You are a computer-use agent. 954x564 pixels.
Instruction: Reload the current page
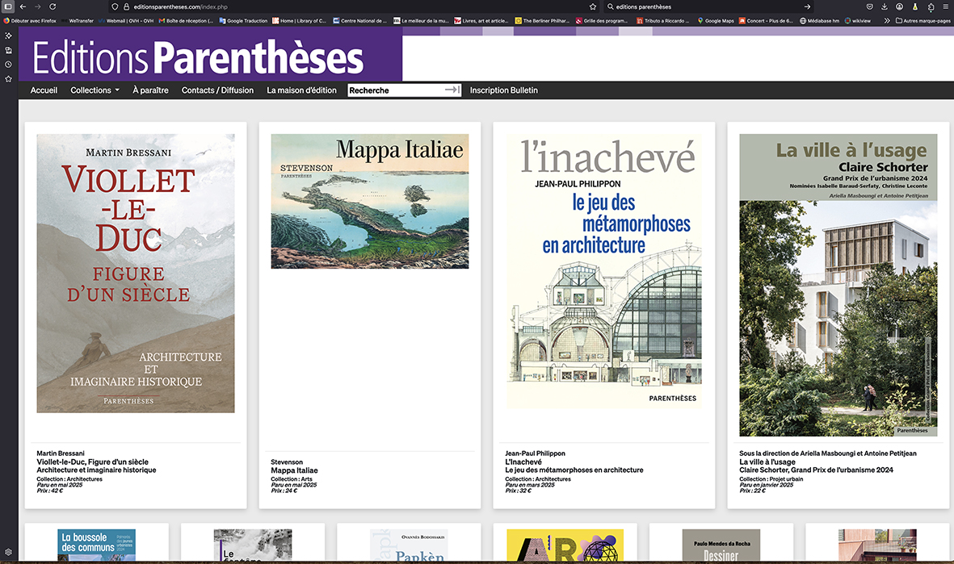[x=53, y=6]
